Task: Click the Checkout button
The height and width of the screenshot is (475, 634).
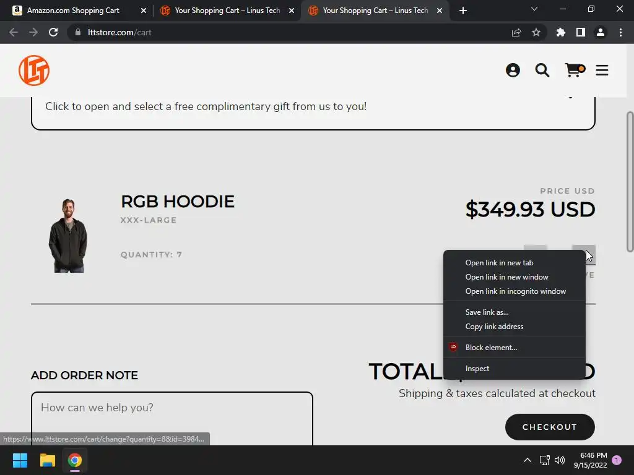Action: point(550,427)
